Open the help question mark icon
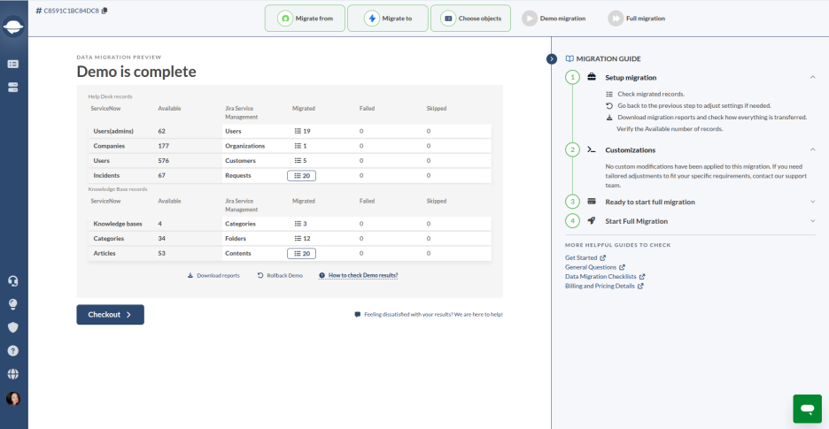Screen dimensions: 829x429 click(x=13, y=351)
